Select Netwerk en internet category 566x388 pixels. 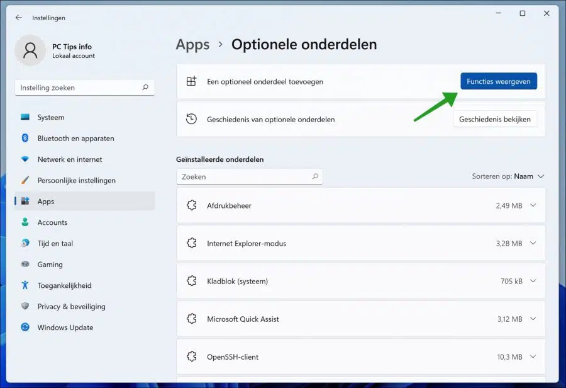coord(85,159)
